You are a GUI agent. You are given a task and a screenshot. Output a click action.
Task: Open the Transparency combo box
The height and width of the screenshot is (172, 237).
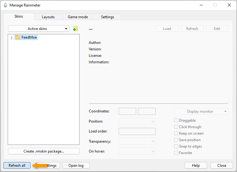tap(137, 141)
